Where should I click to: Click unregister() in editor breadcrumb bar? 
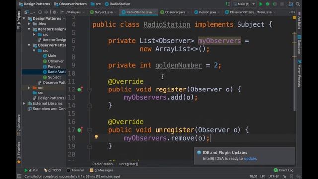point(129,164)
